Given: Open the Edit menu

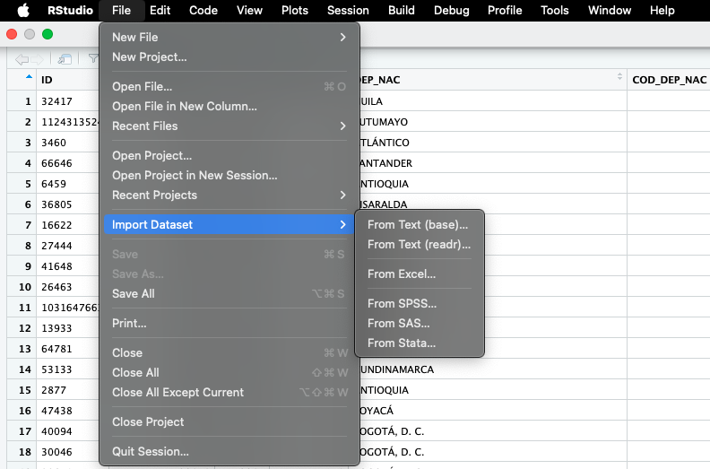Looking at the screenshot, I should pos(160,10).
